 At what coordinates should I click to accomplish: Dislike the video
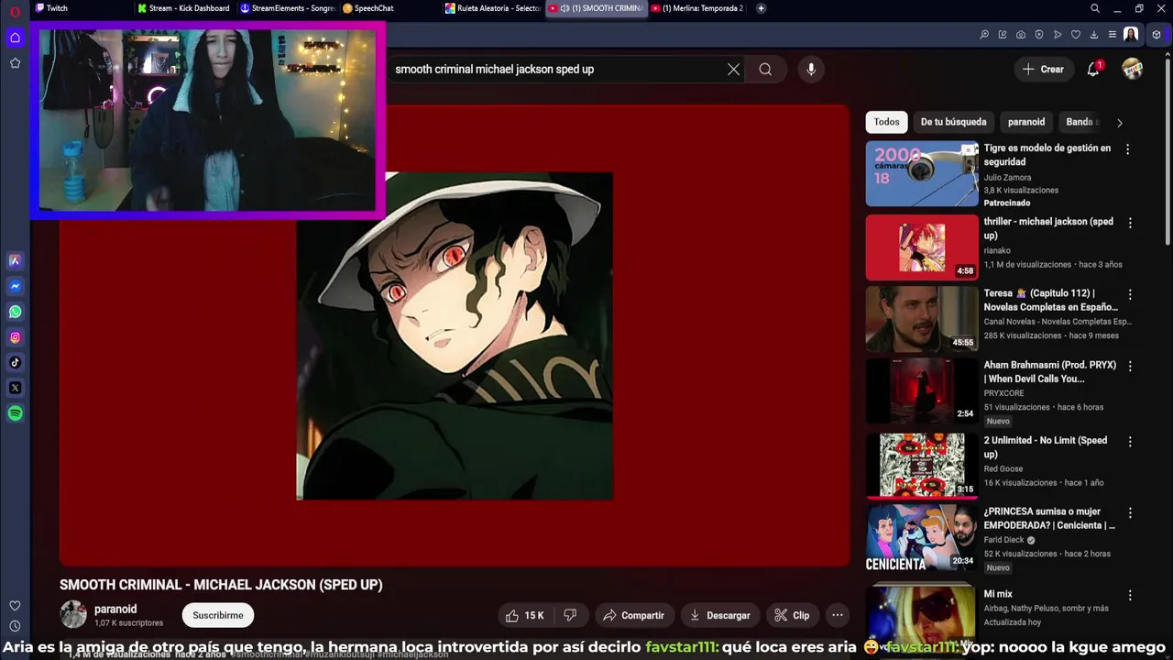(570, 615)
